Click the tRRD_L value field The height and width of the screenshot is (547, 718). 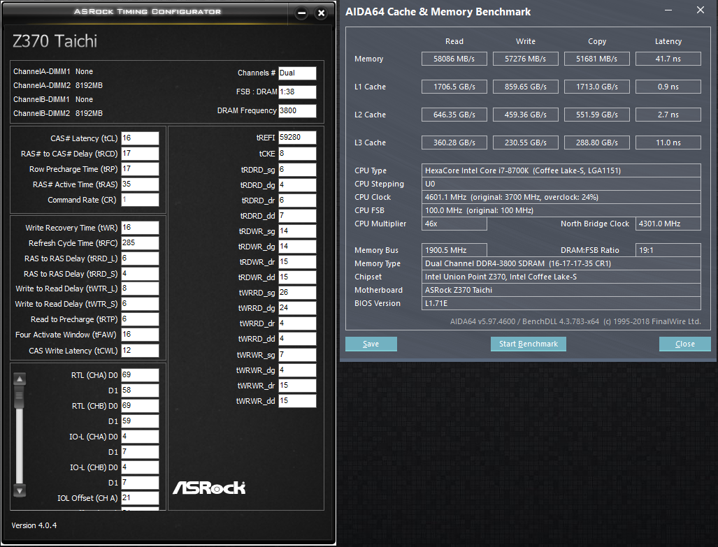(140, 258)
